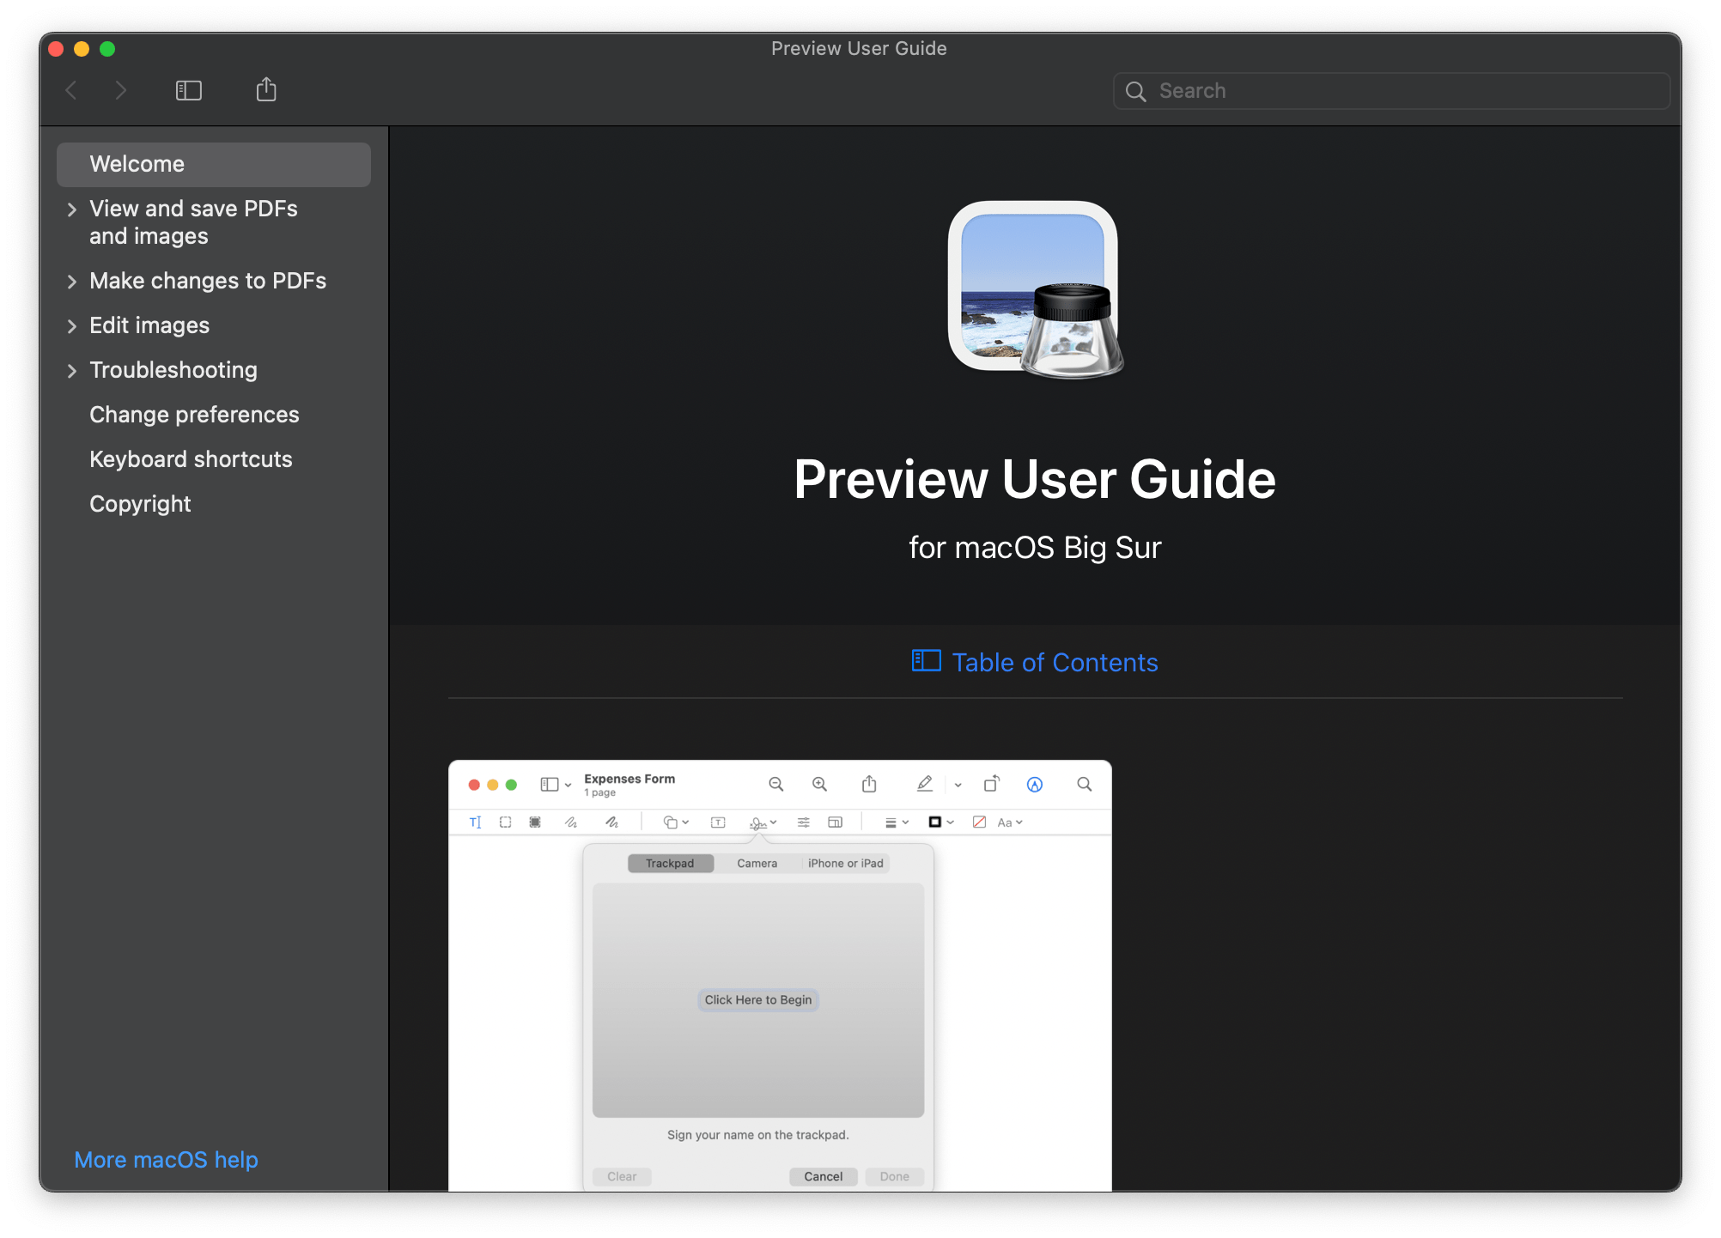Viewport: 1721px width, 1238px height.
Task: Select the iPhone or iPad tab
Action: pos(844,863)
